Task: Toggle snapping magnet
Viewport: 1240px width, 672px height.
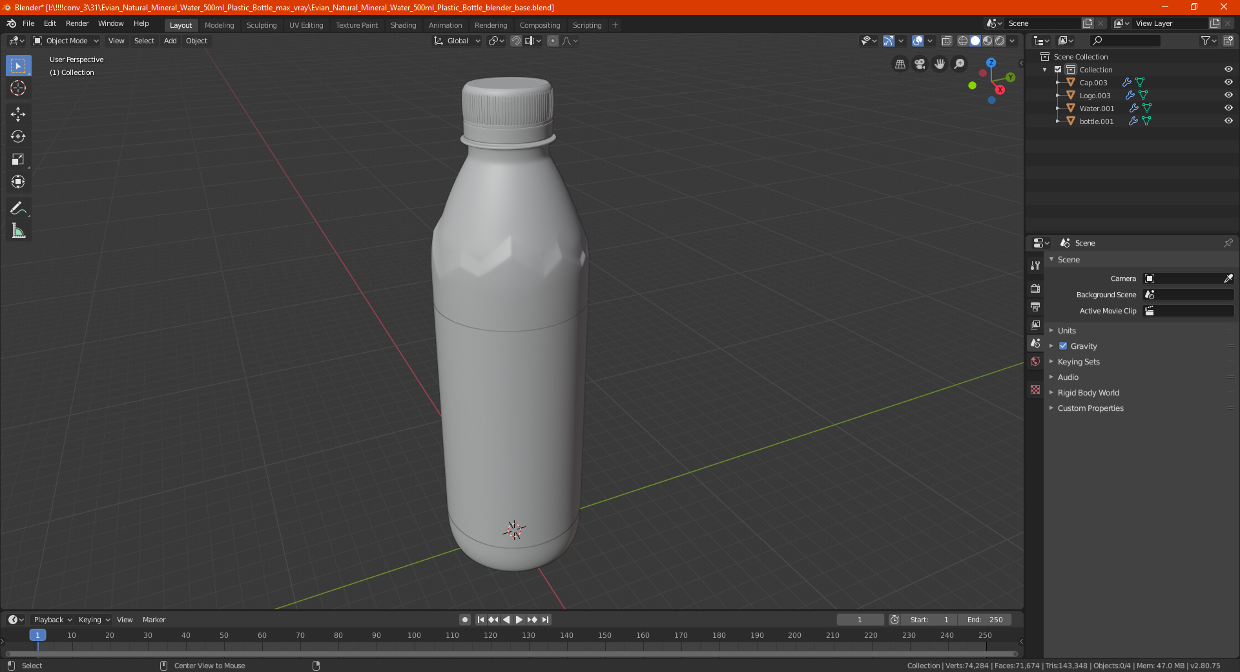Action: coord(515,41)
